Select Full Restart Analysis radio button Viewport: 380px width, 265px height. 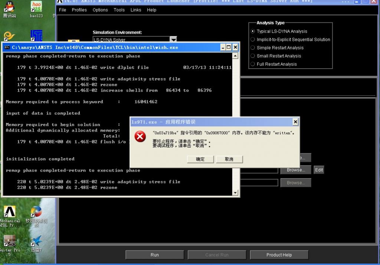[x=253, y=64]
